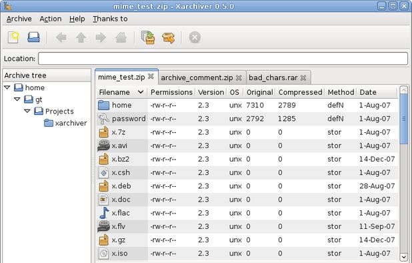Click the Stop toolbar icon

click(195, 37)
